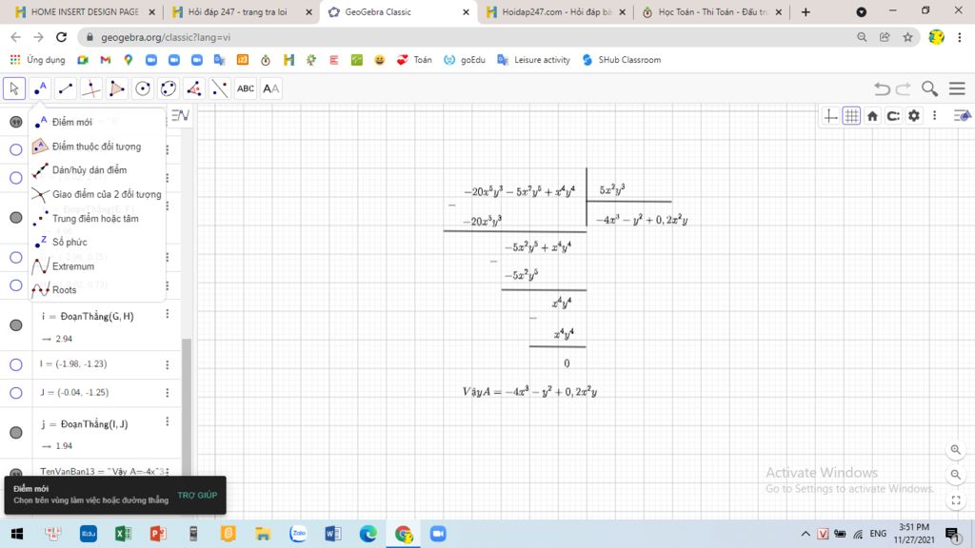Viewport: 975px width, 548px height.
Task: Select the Perpendicular line tool
Action: (91, 88)
